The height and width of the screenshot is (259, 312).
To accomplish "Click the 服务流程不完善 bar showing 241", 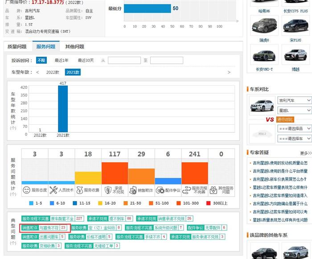I will coord(195,173).
